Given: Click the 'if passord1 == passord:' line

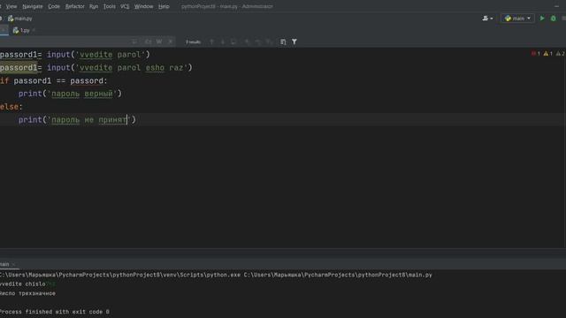Looking at the screenshot, I should [53, 80].
